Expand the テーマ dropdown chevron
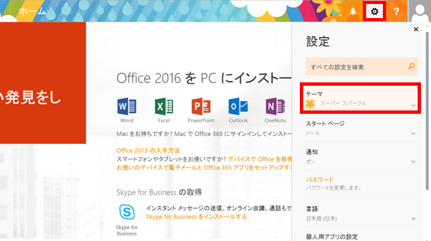Image resolution: width=431 pixels, height=241 pixels. 413,106
